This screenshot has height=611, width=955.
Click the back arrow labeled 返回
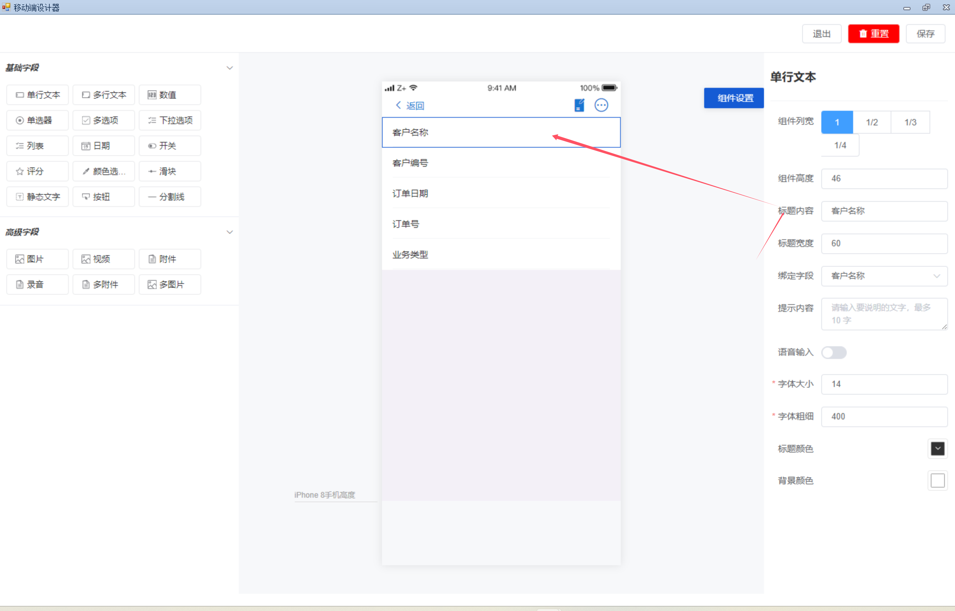410,106
